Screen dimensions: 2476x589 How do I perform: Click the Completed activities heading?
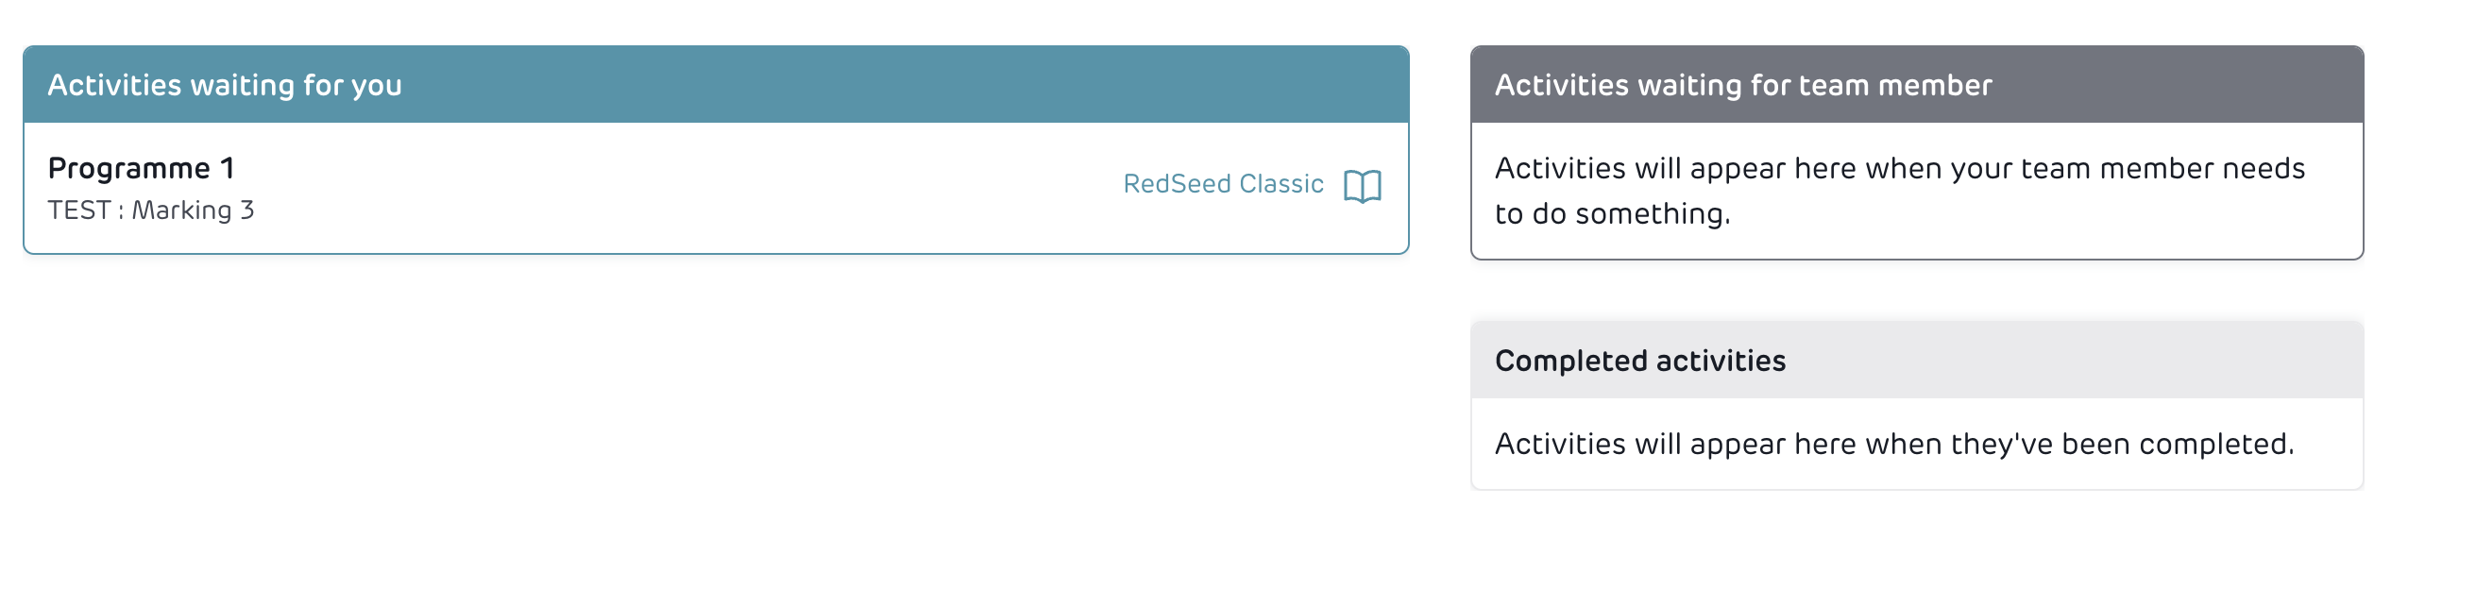(1639, 361)
